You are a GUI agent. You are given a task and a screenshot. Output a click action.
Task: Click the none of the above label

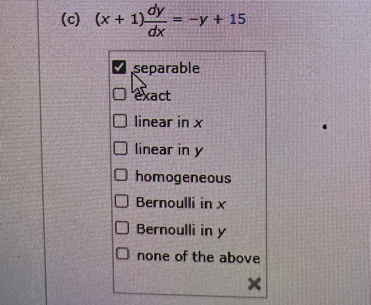coord(198,257)
